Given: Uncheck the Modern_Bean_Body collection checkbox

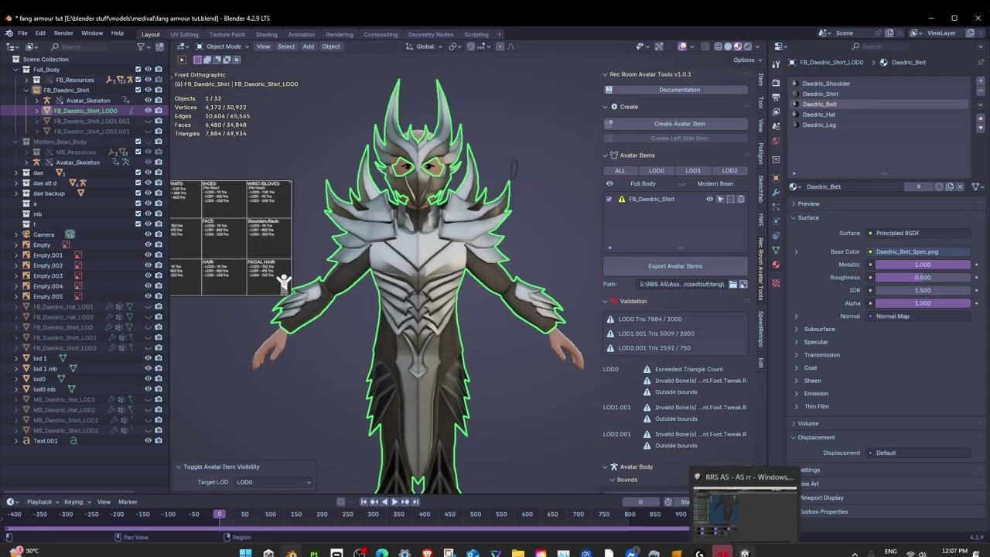Looking at the screenshot, I should tap(138, 142).
